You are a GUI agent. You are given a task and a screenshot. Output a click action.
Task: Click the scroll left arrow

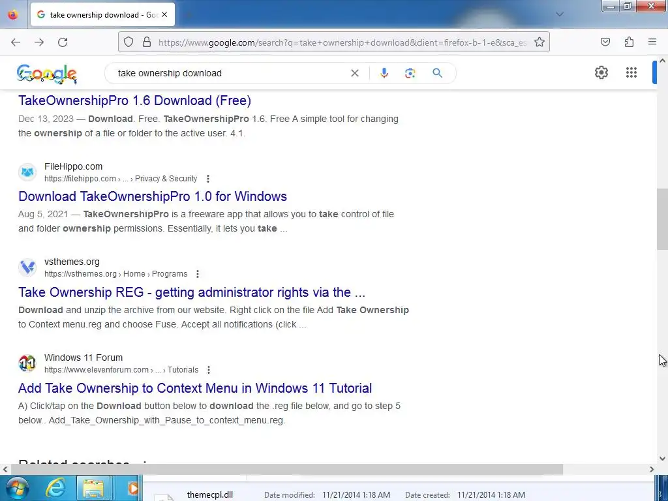(5, 470)
